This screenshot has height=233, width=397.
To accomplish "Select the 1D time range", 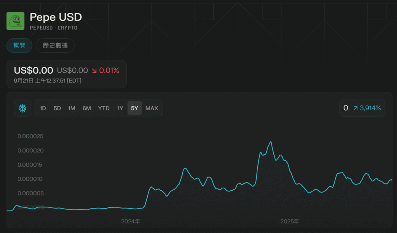I will 43,108.
